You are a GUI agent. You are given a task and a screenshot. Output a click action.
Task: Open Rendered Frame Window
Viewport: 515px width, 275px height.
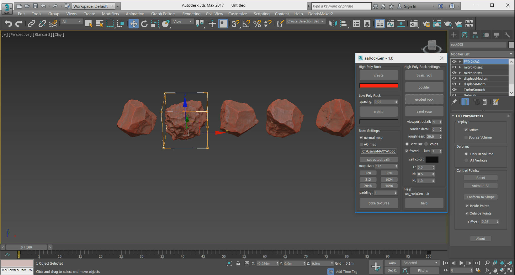[437, 24]
